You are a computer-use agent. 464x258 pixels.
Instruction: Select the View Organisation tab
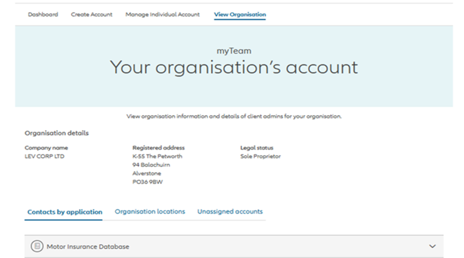(x=240, y=14)
